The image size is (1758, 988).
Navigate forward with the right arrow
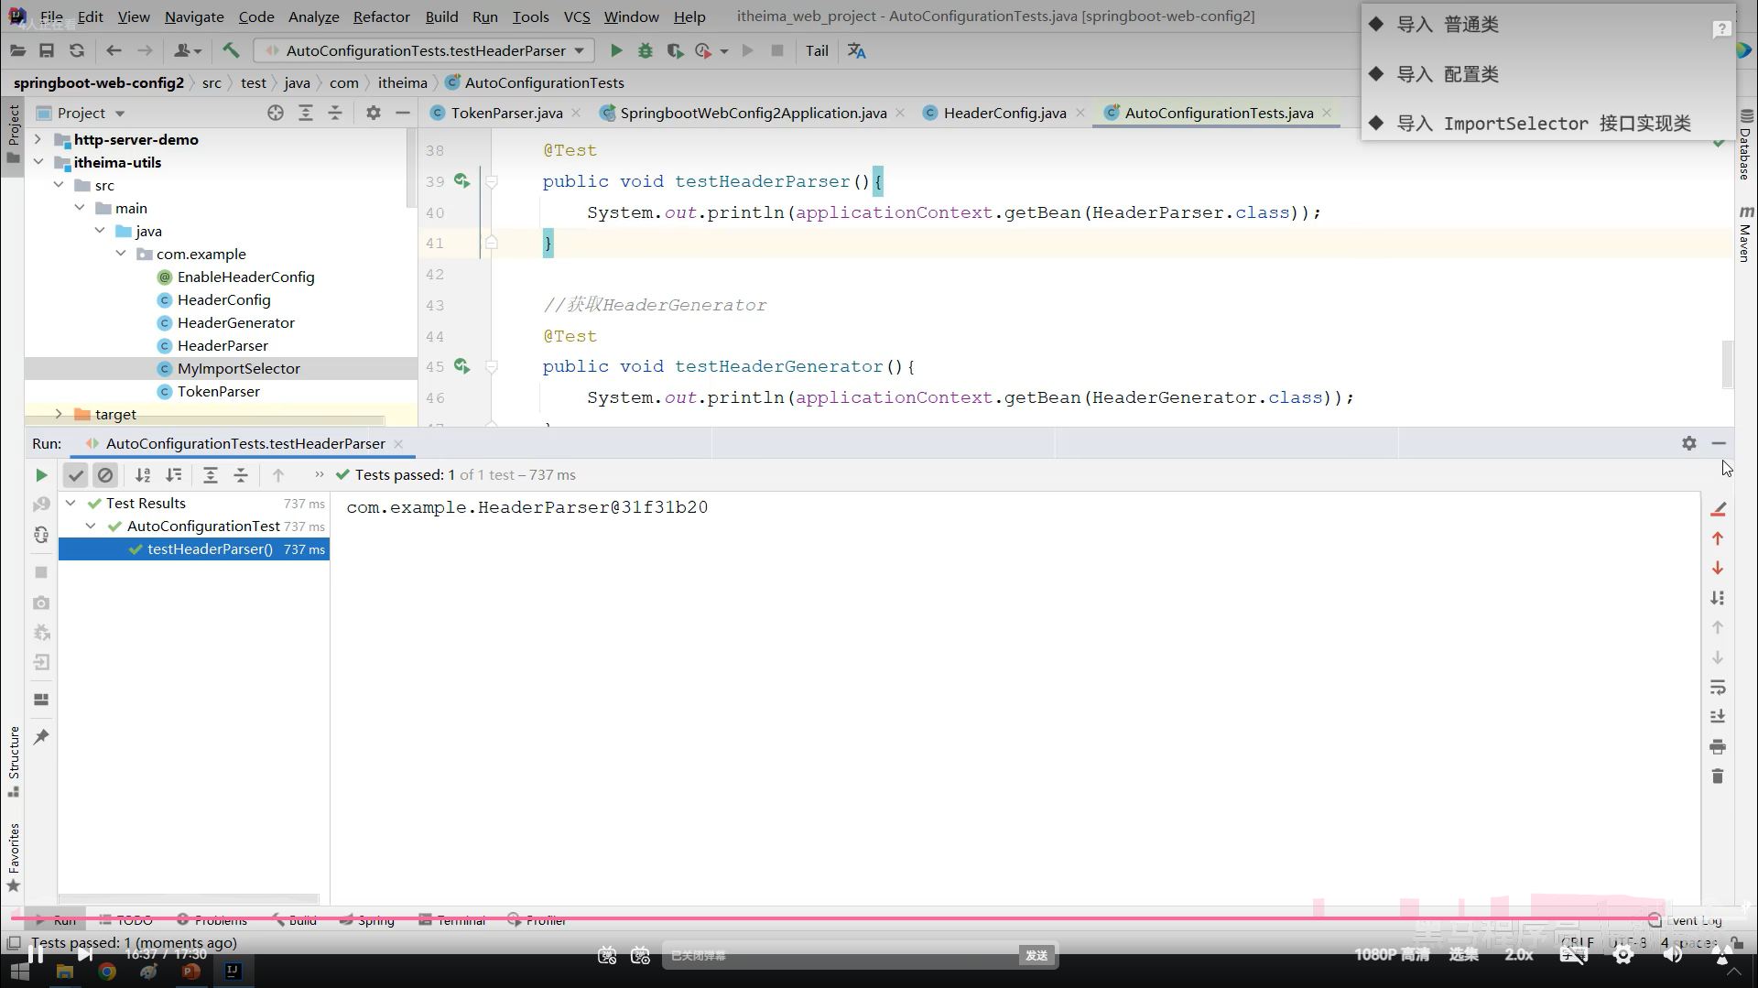coord(145,51)
